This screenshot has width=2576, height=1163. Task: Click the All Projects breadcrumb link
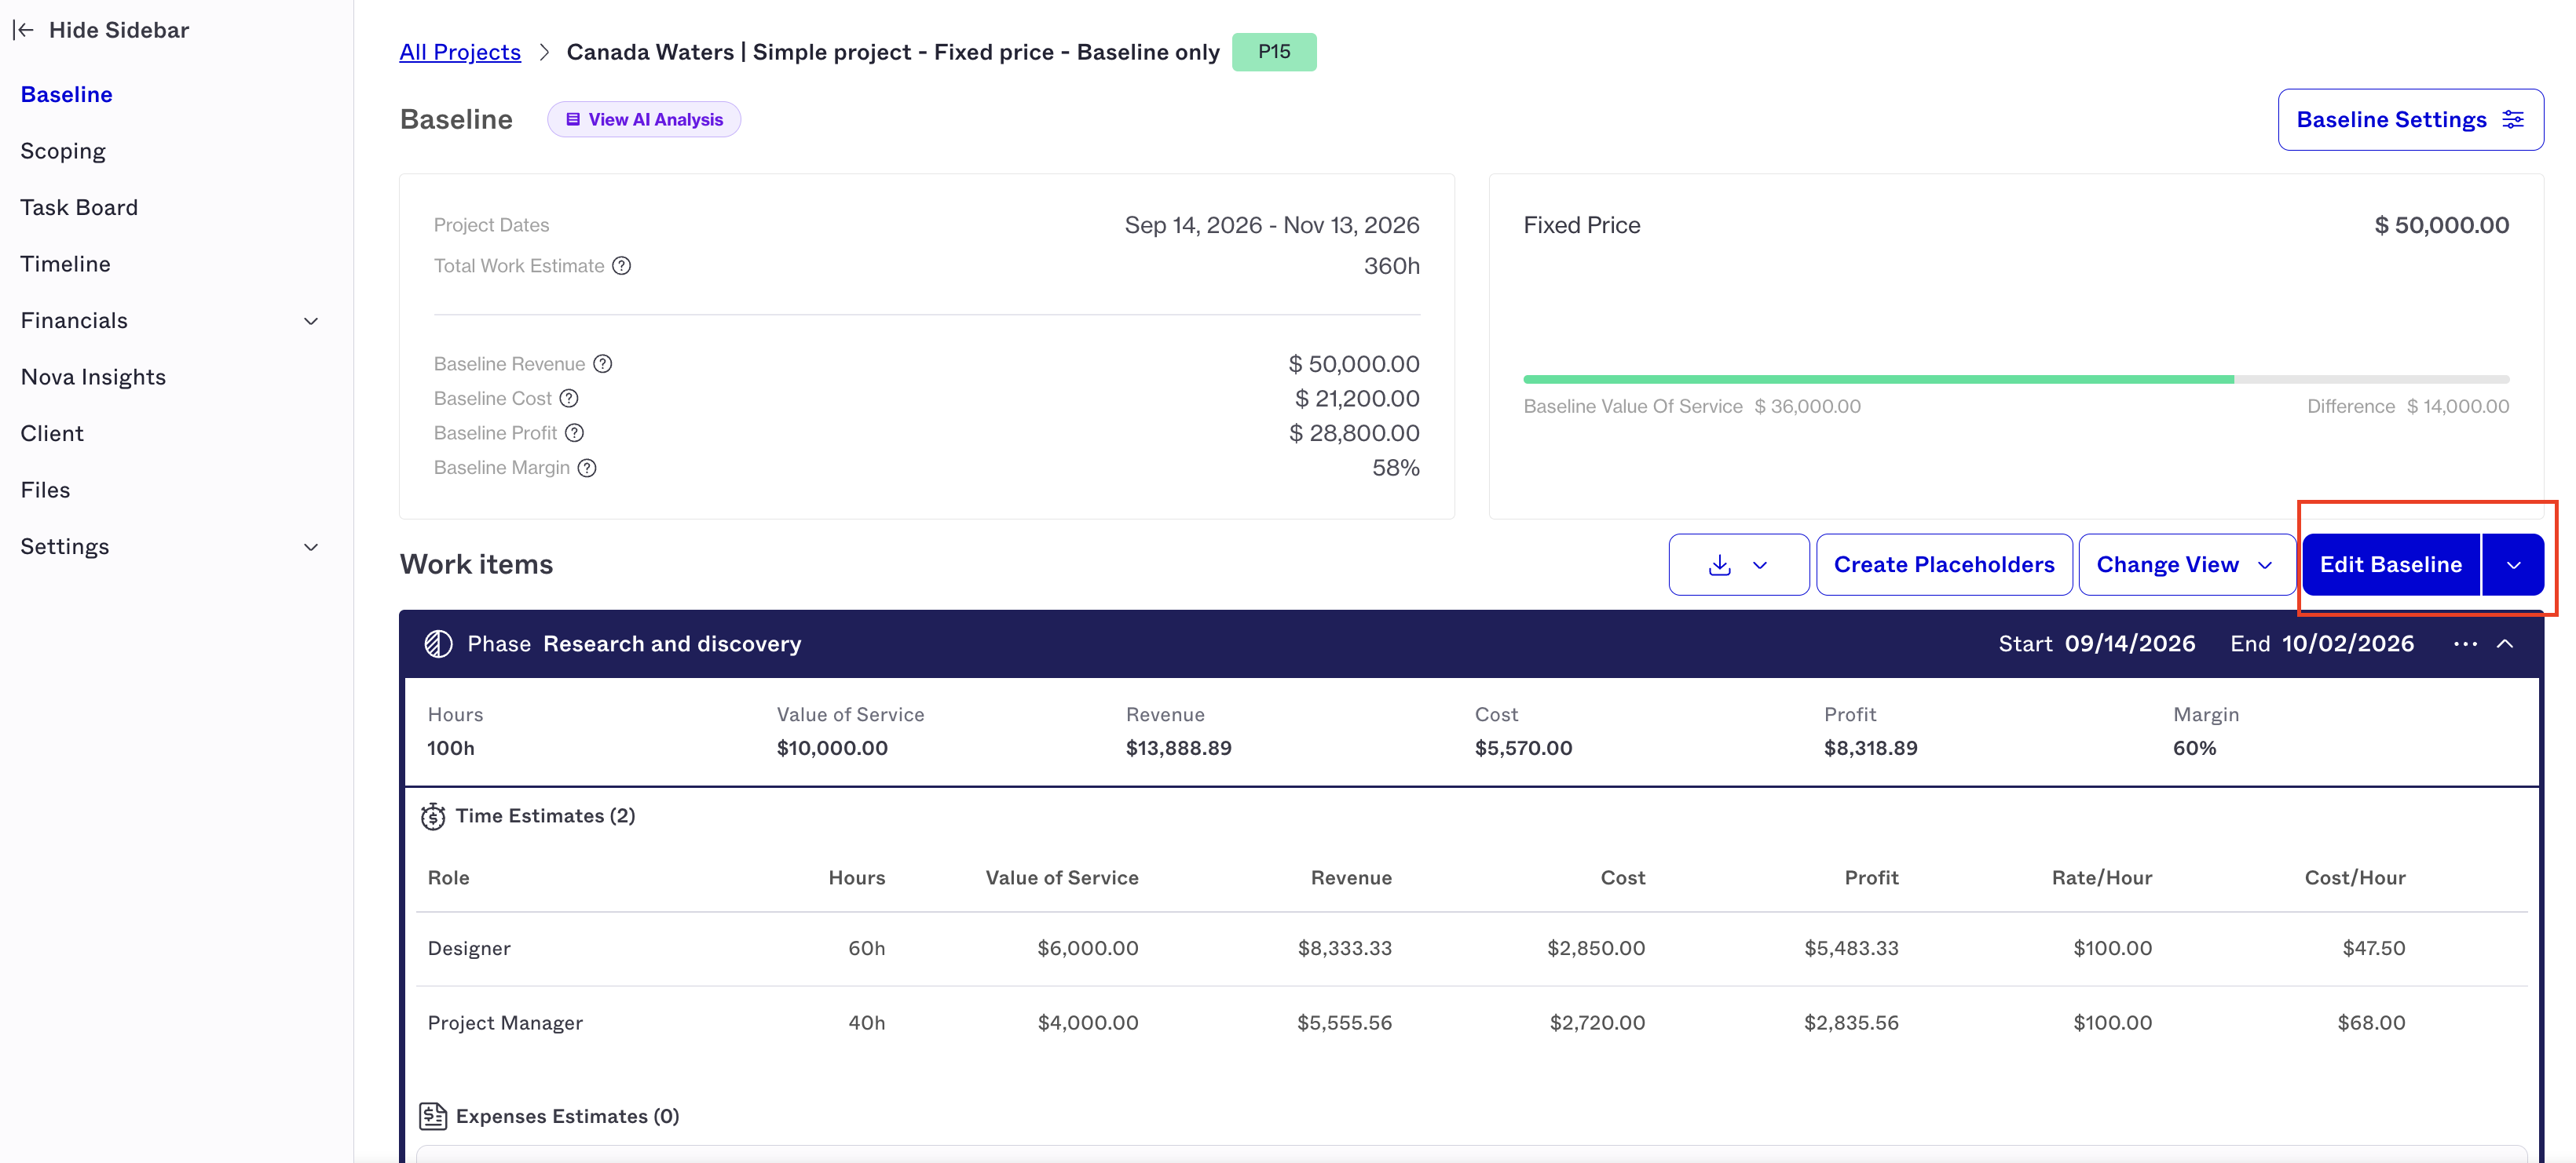pos(460,52)
